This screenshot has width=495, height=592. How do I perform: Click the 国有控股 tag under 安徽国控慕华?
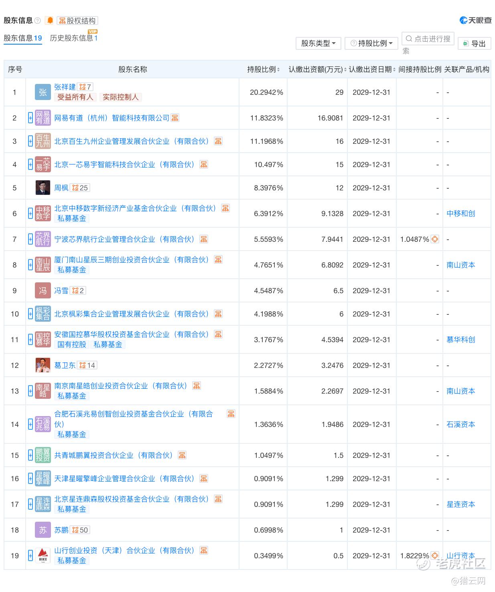pyautogui.click(x=72, y=345)
